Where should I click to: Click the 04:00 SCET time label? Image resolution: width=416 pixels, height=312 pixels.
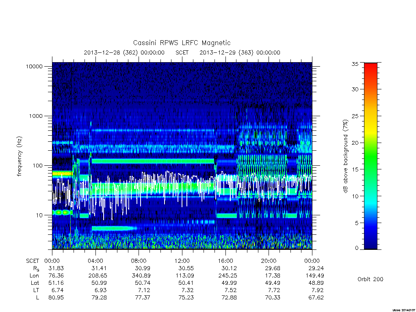click(95, 261)
